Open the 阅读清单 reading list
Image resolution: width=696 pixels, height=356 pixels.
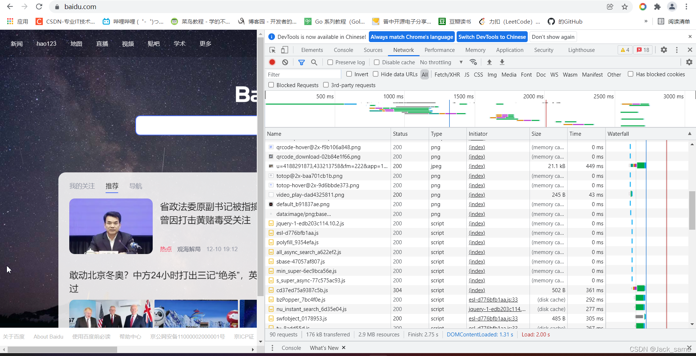point(674,21)
